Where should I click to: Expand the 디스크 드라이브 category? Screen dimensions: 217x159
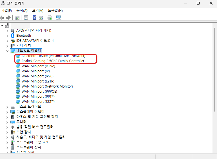[7, 107]
